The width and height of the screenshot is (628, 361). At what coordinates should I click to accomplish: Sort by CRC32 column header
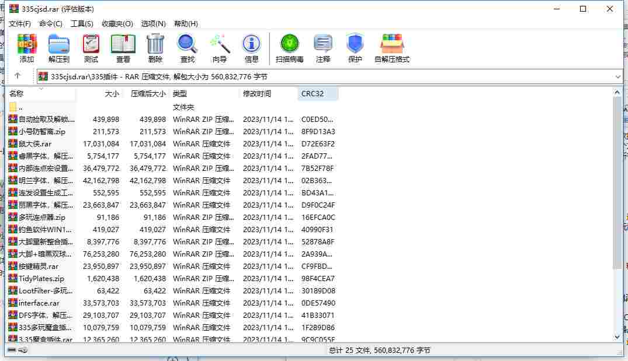(x=318, y=93)
